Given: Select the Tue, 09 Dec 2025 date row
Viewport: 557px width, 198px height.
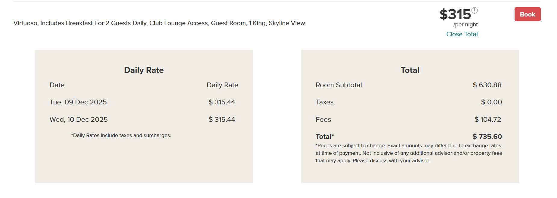Looking at the screenshot, I should [78, 102].
